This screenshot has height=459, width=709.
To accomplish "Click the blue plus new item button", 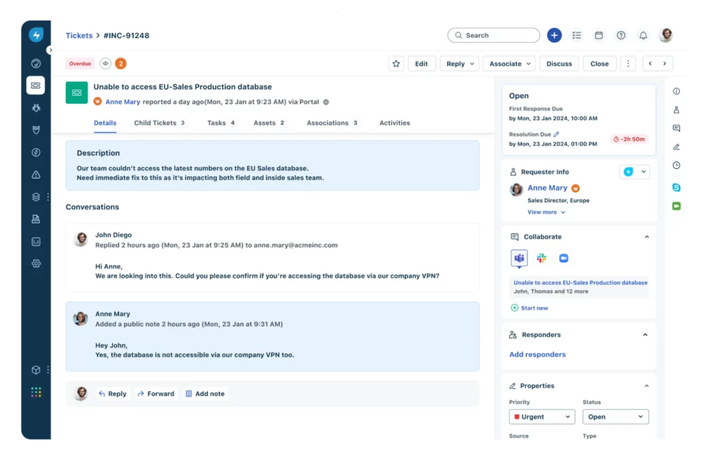I will click(554, 35).
